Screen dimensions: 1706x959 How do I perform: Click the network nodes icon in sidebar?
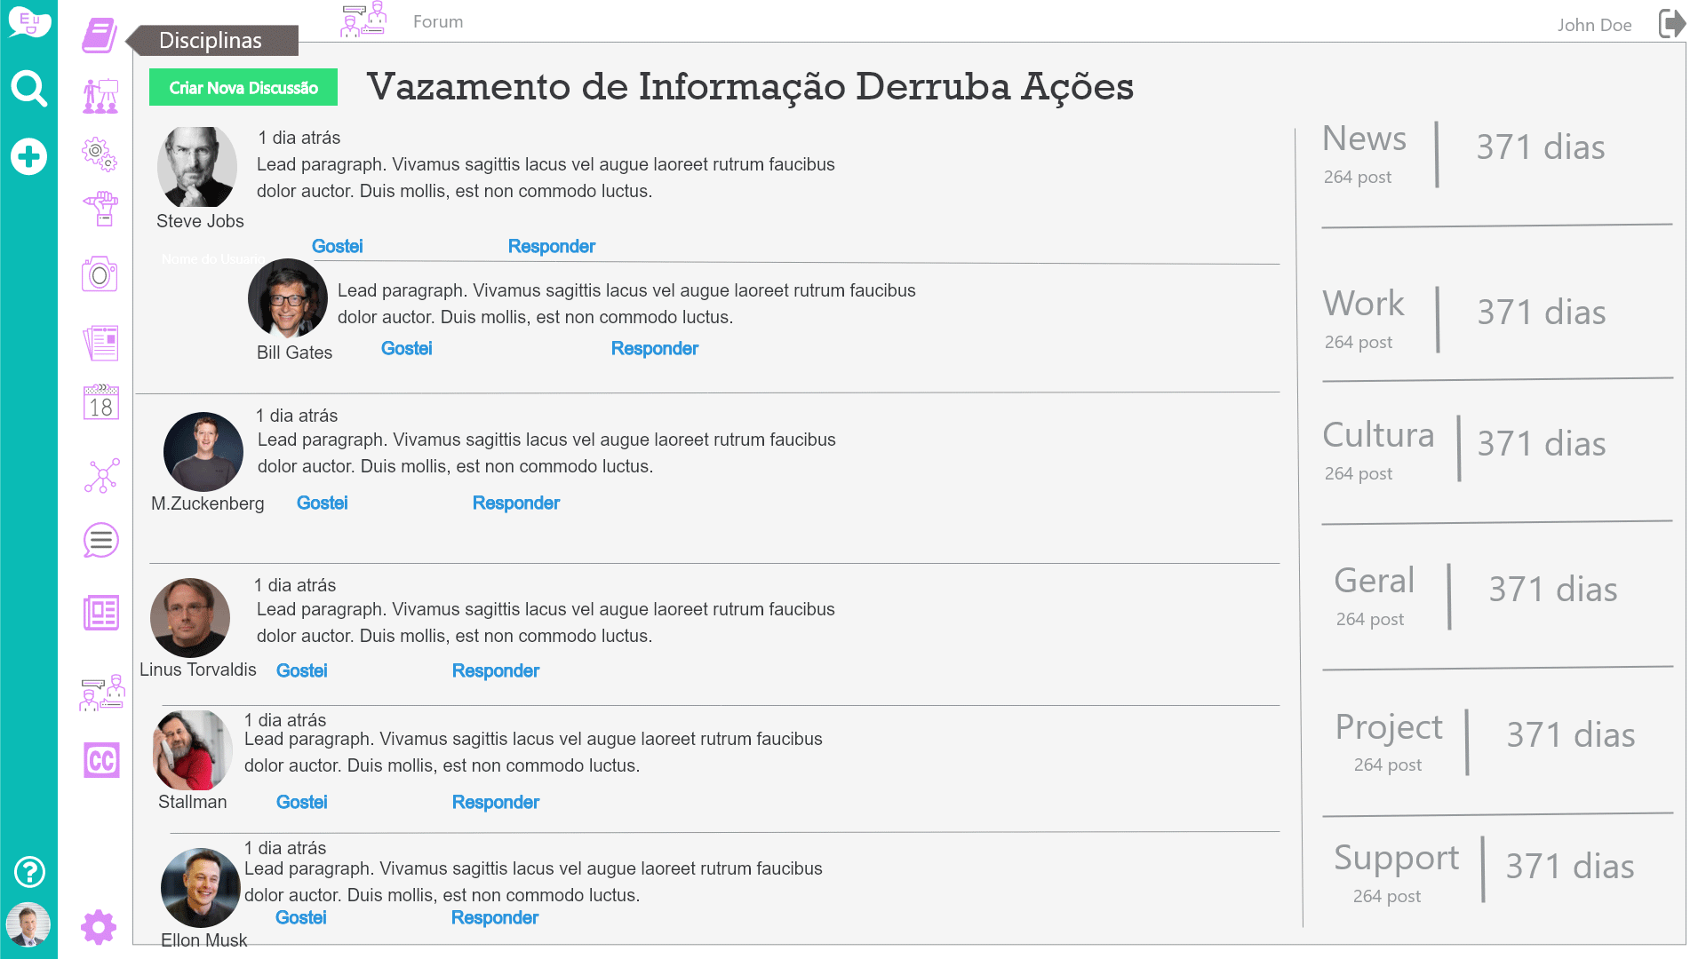pyautogui.click(x=101, y=476)
